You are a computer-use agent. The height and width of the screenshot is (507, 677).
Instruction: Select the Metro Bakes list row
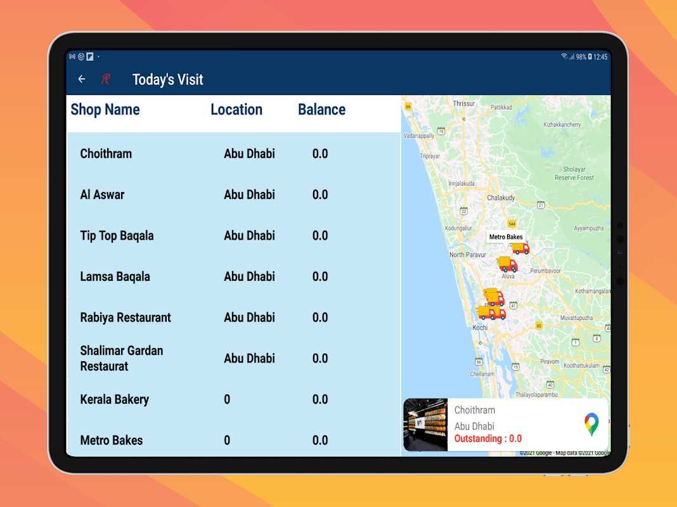click(x=233, y=439)
